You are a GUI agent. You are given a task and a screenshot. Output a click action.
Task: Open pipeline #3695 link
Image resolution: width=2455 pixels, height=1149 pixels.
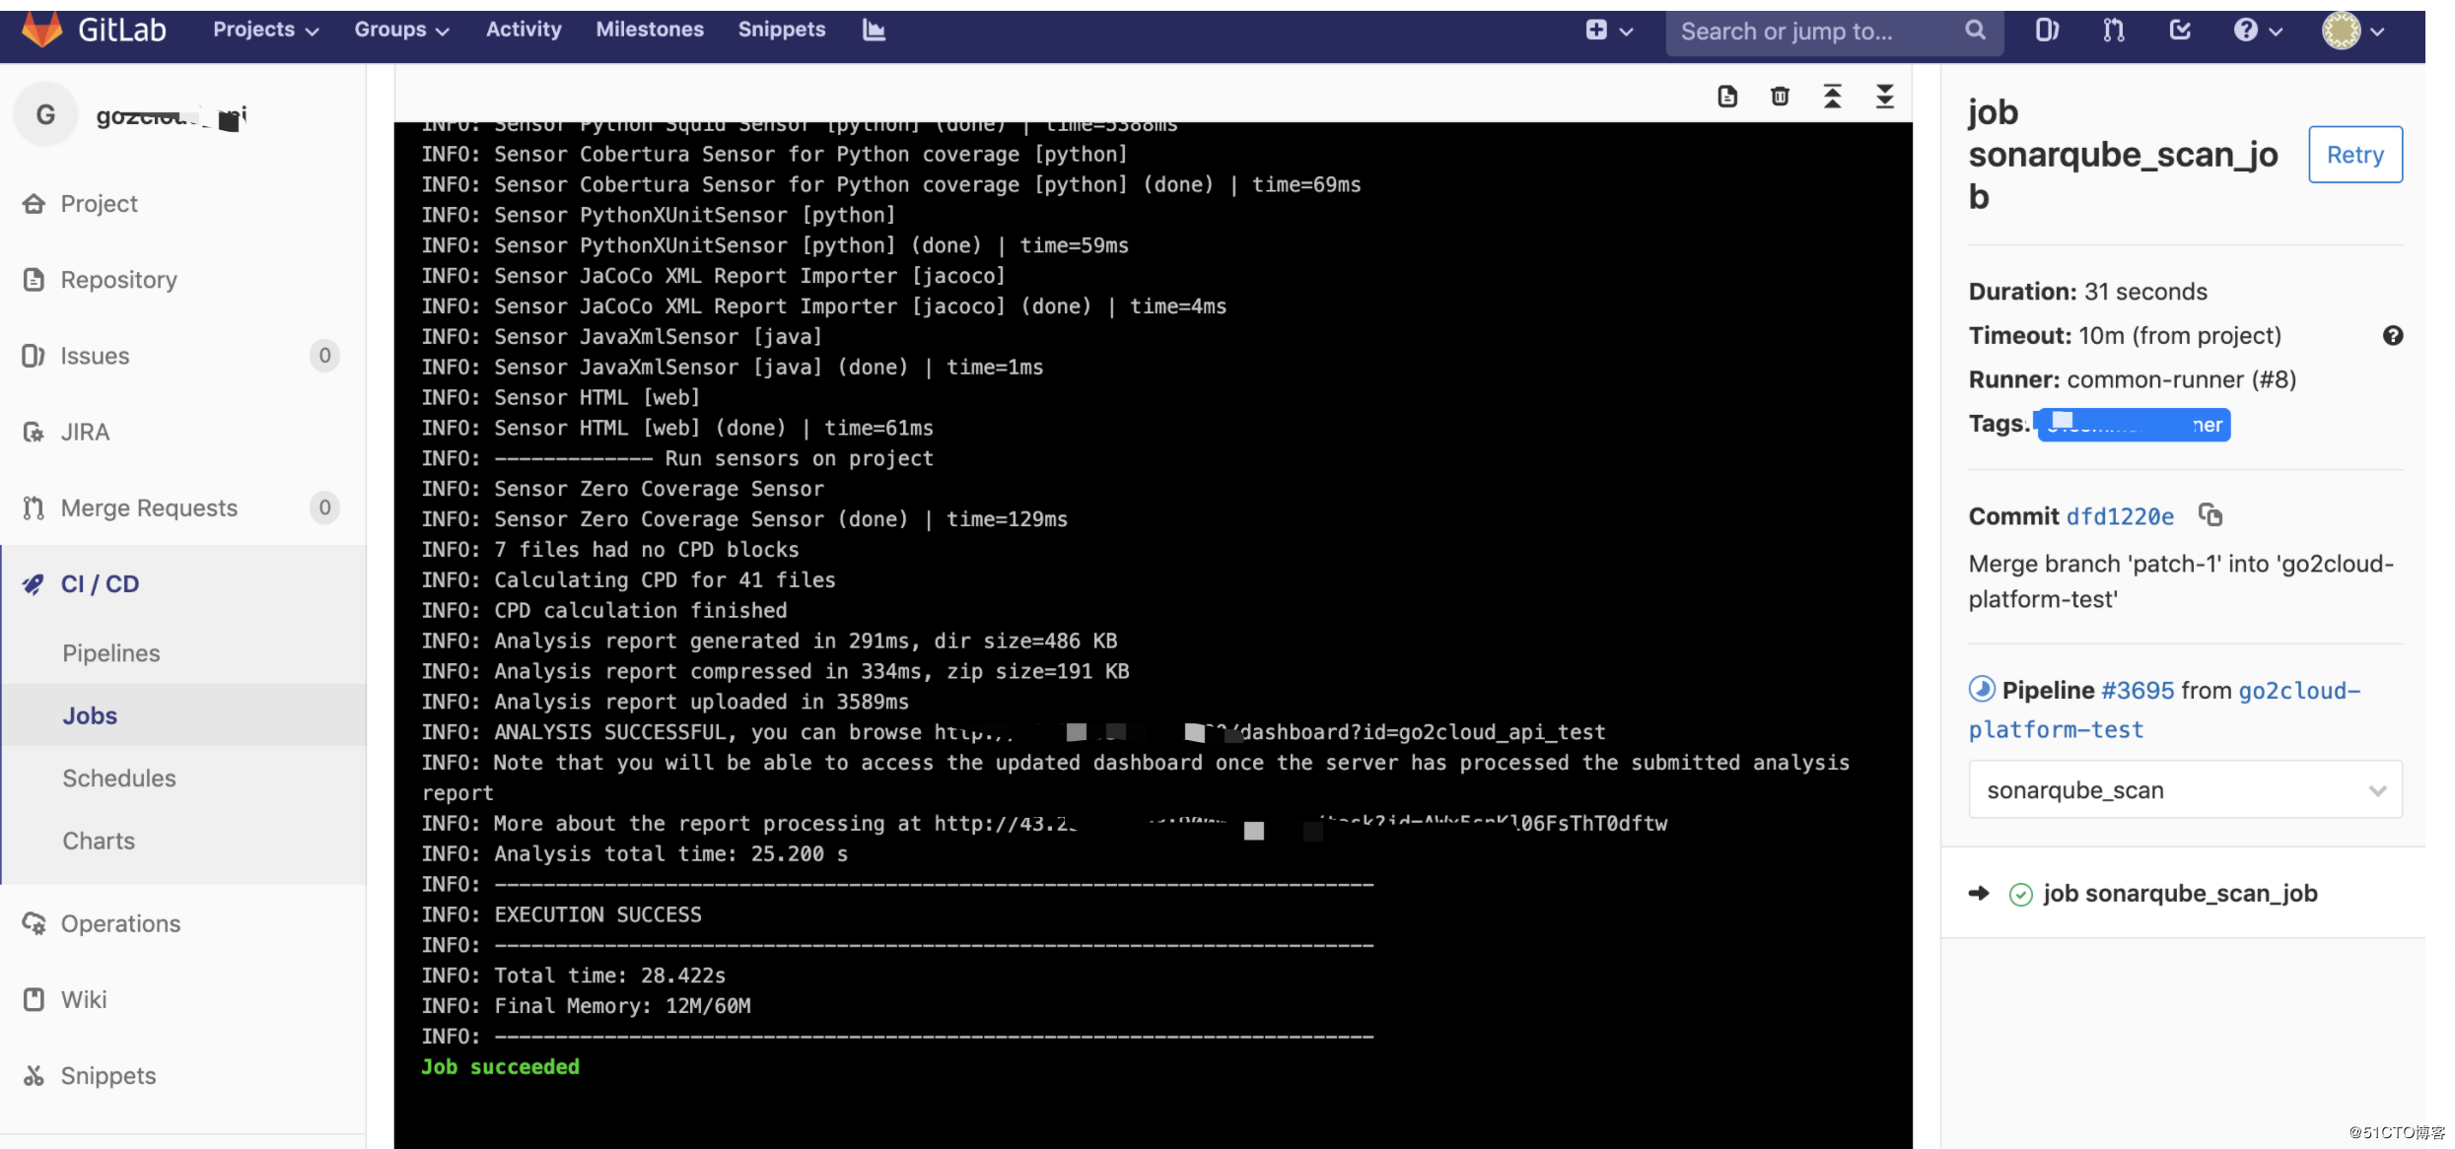coord(2137,691)
